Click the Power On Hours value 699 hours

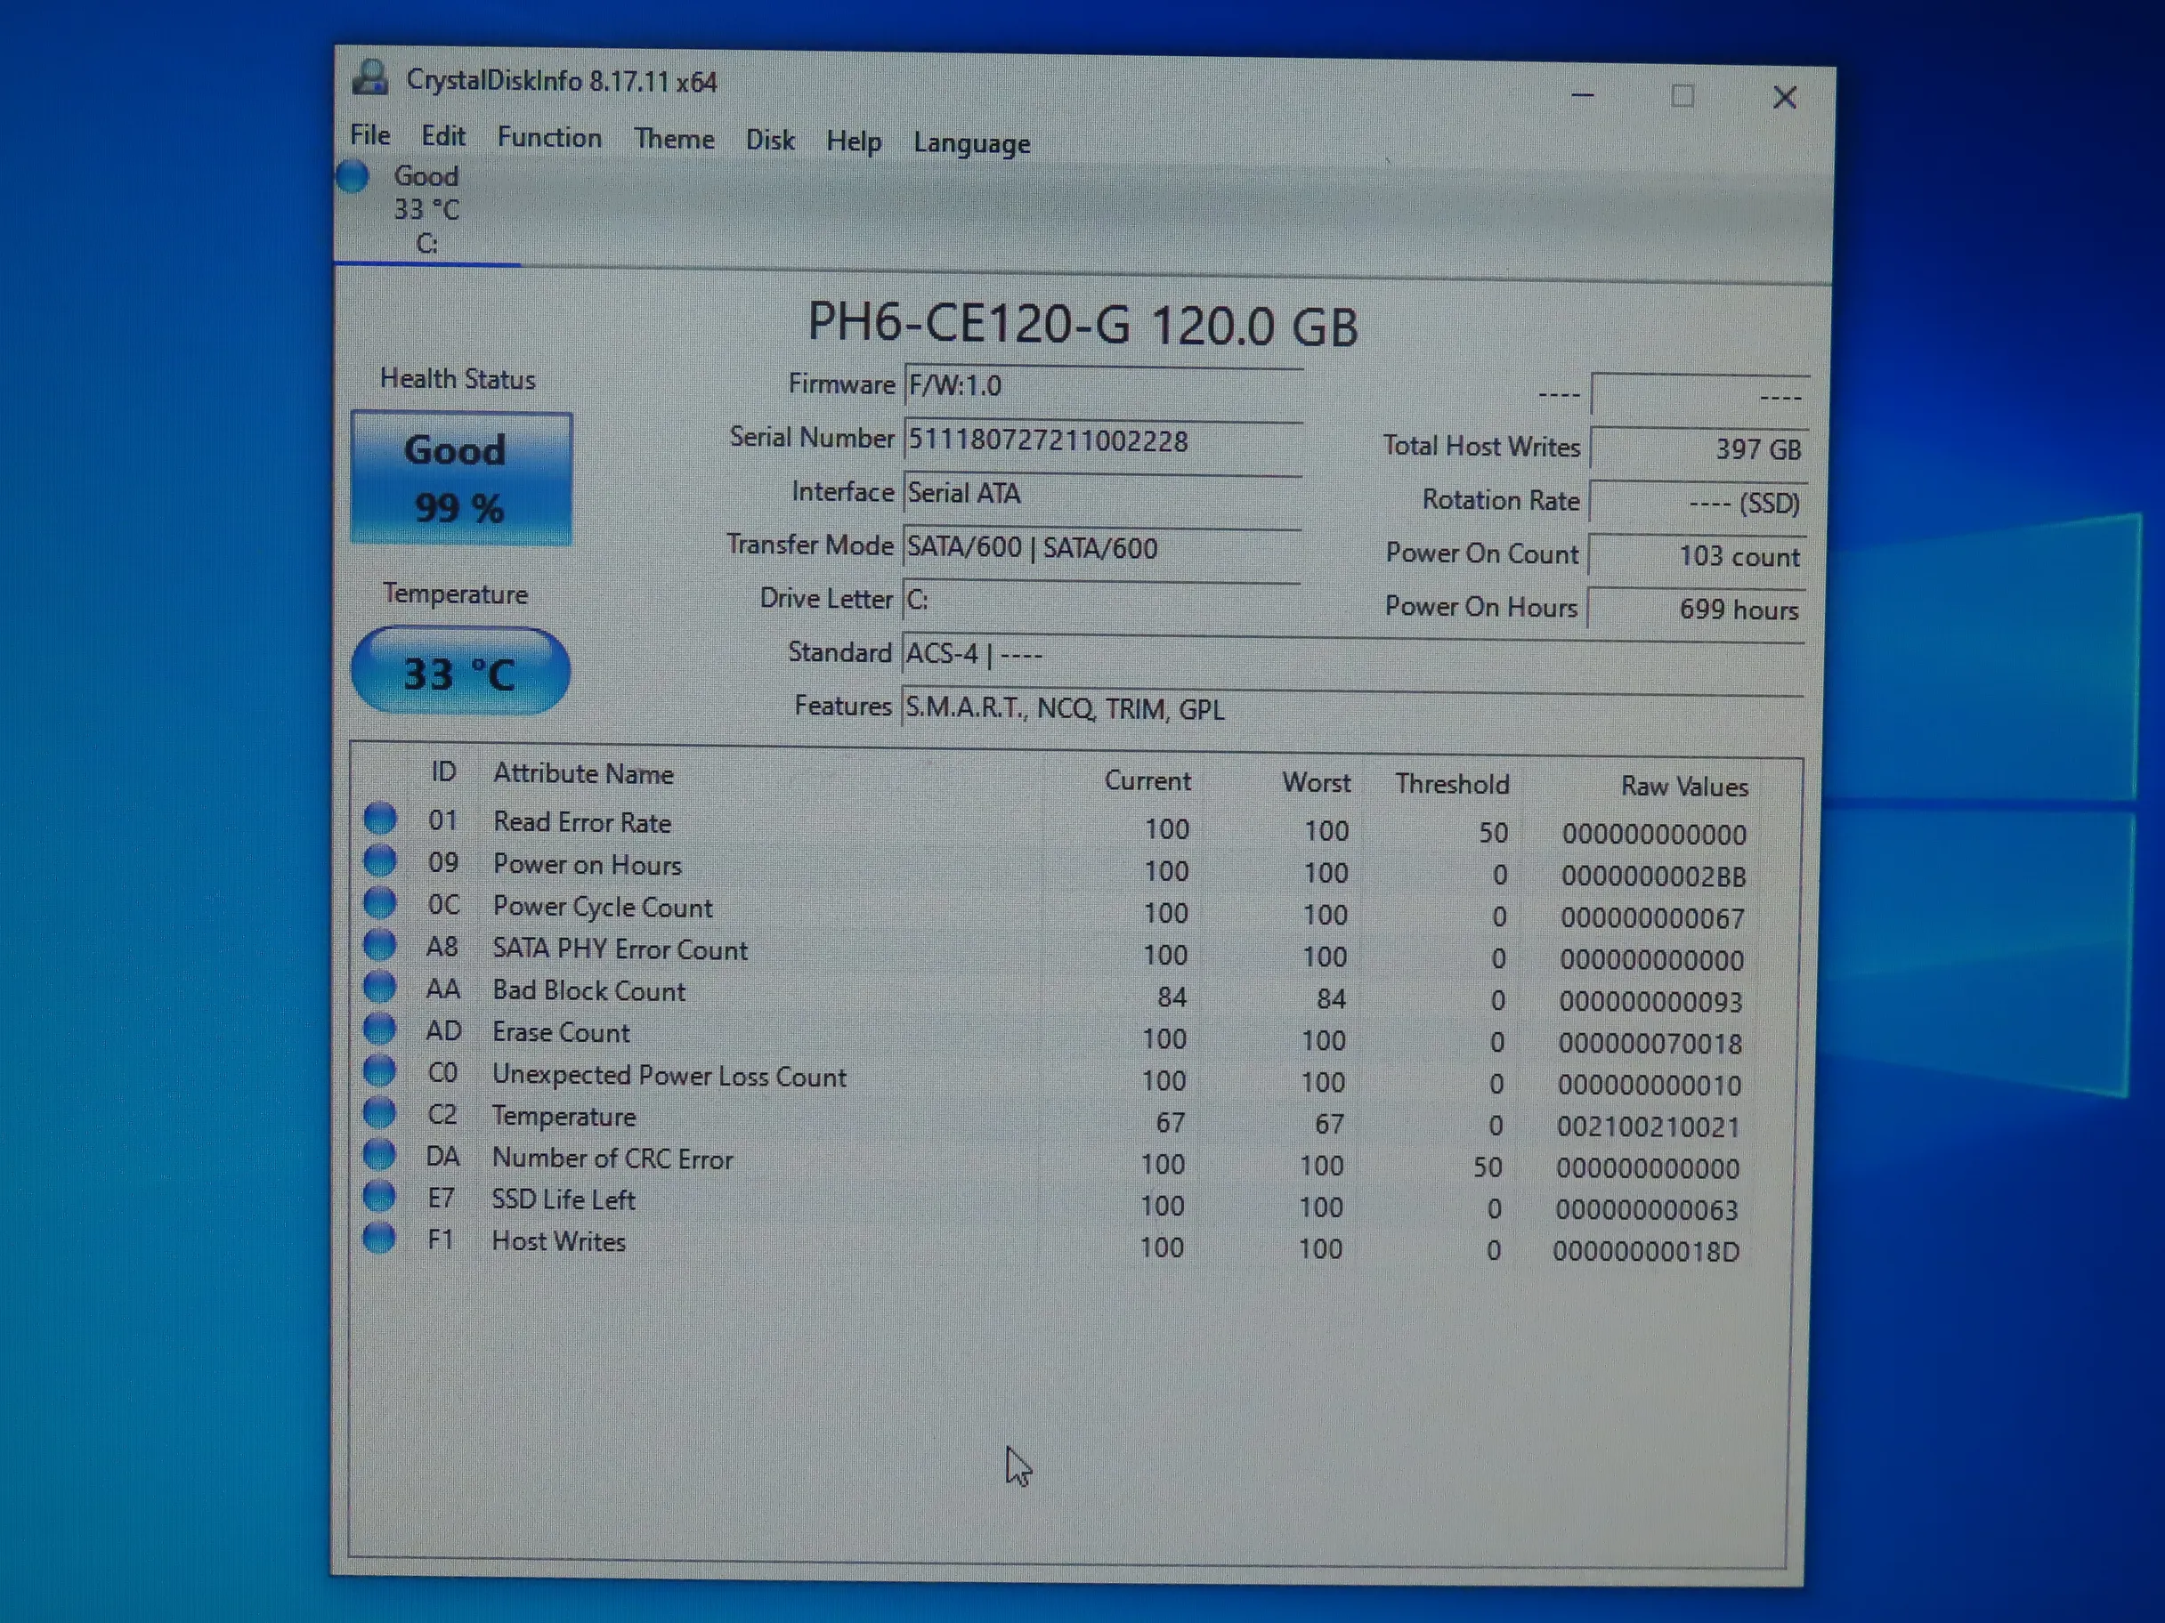pyautogui.click(x=1696, y=610)
